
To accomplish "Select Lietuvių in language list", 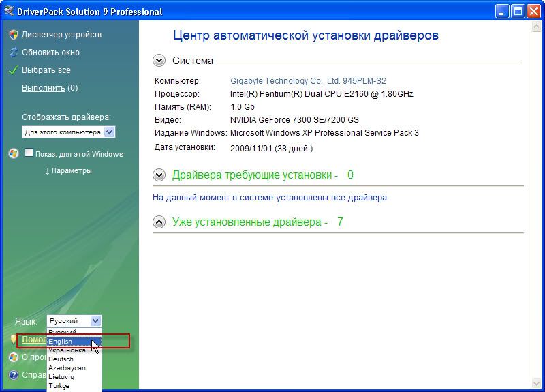I will (74, 377).
